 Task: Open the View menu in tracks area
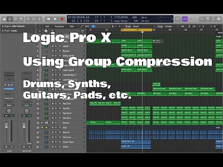(x=73, y=26)
